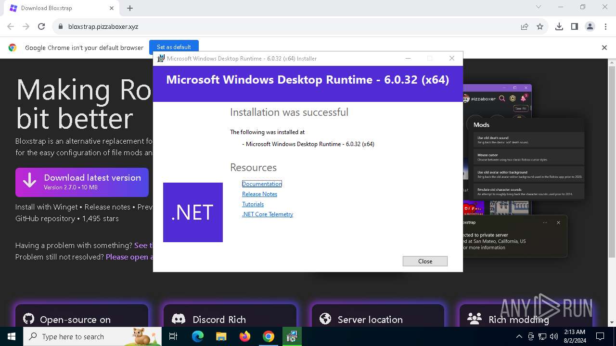This screenshot has height=346, width=616.
Task: Click the taskbar search box
Action: tap(92, 336)
